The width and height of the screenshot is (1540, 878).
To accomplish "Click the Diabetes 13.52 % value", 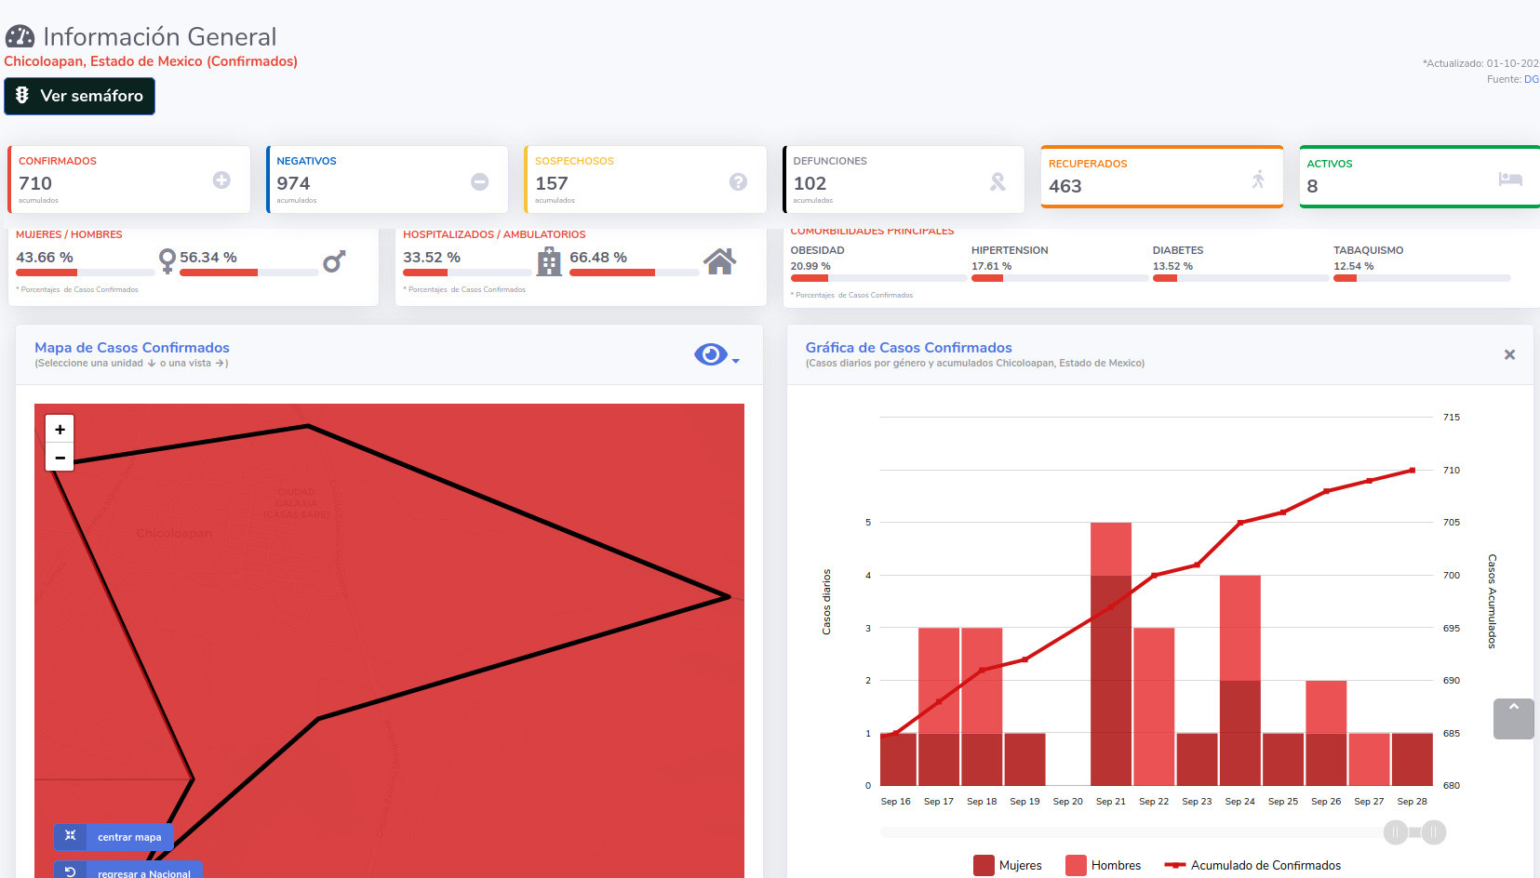I will (x=1172, y=266).
